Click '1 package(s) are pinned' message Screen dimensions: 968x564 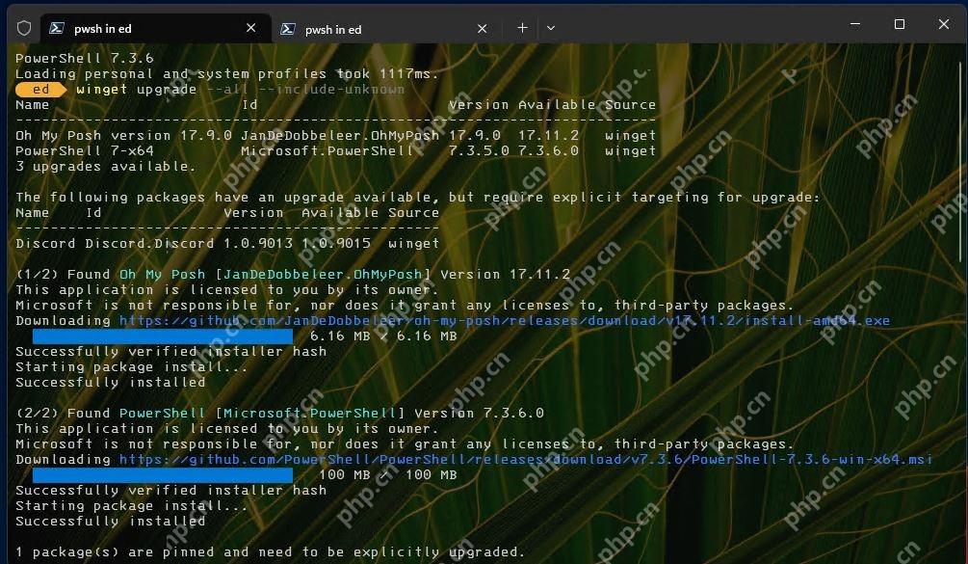[x=271, y=552]
